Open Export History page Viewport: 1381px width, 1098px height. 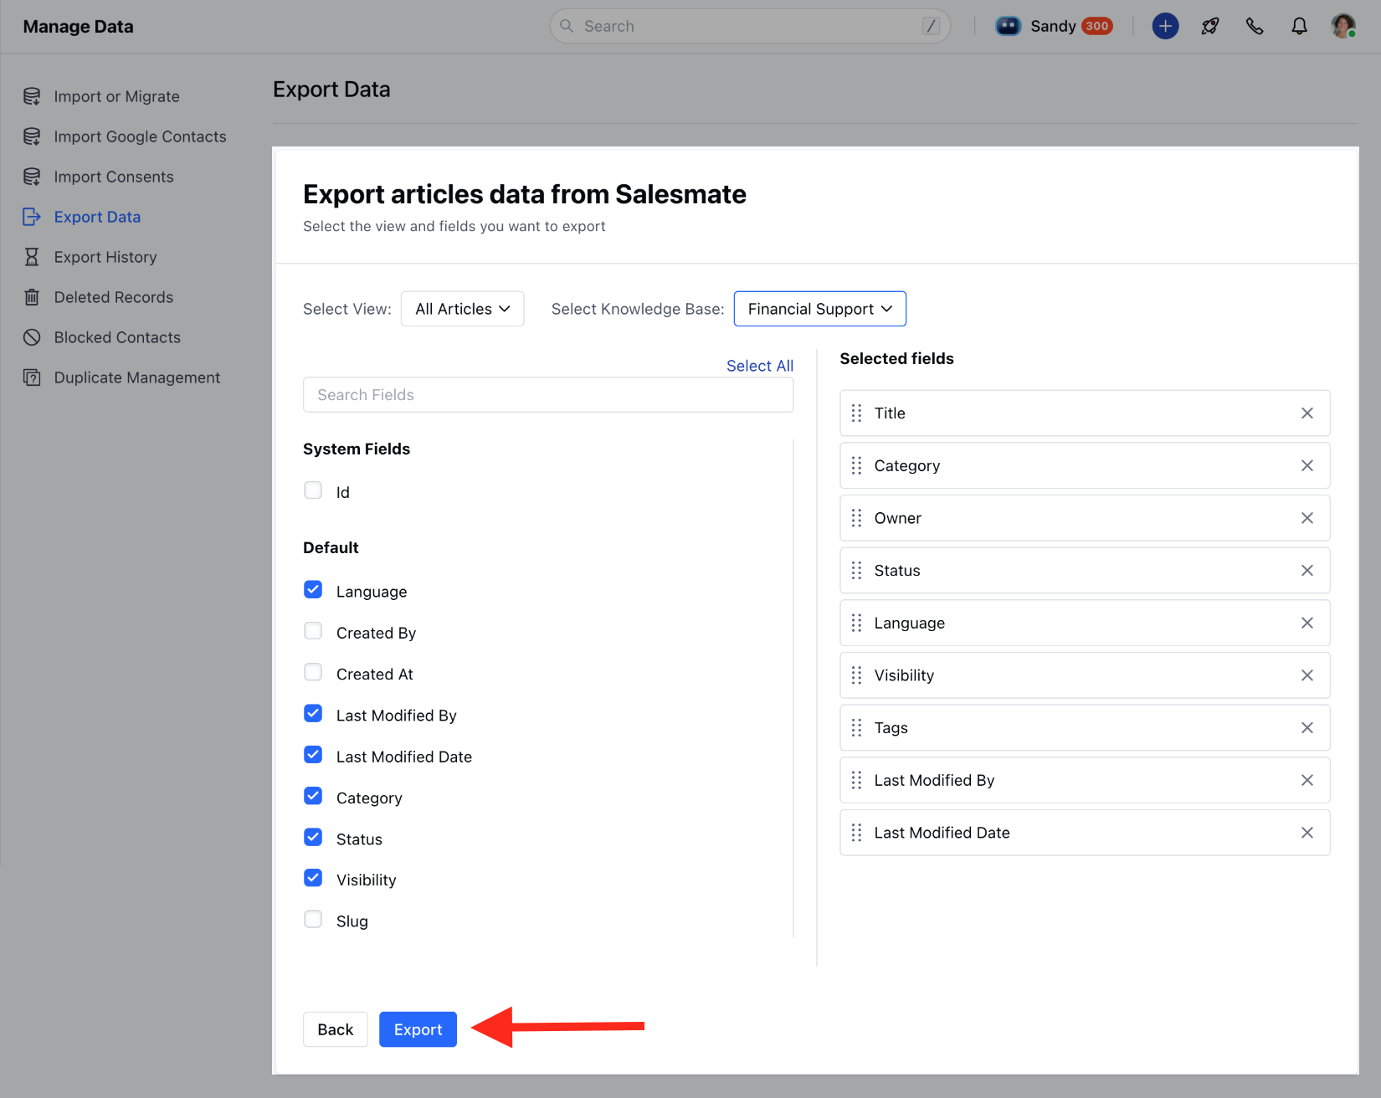coord(105,257)
